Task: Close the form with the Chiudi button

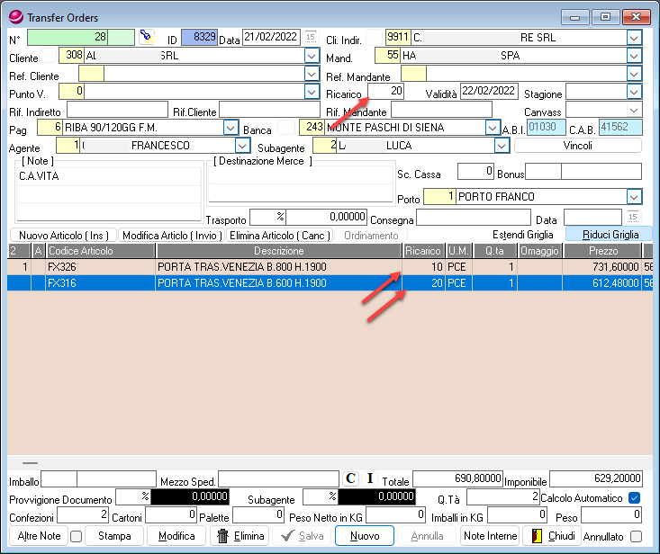Action: pyautogui.click(x=551, y=536)
